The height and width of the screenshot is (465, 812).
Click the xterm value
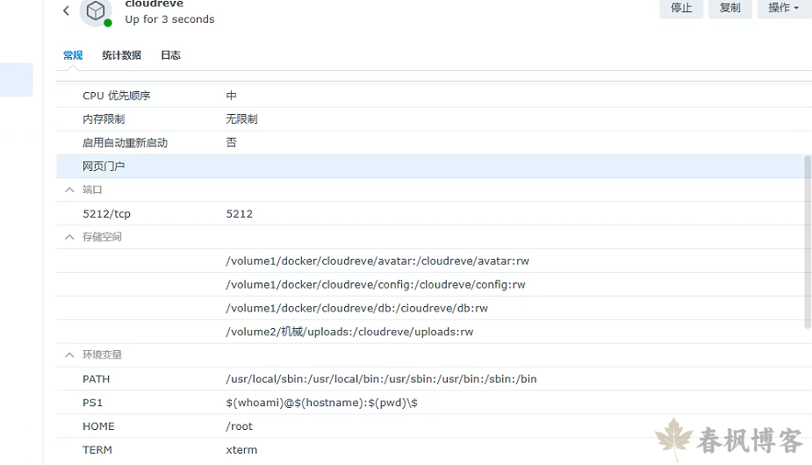coord(241,450)
